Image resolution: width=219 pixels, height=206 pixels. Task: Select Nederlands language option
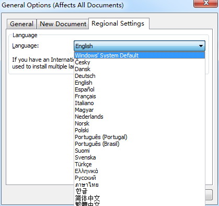tap(140, 117)
